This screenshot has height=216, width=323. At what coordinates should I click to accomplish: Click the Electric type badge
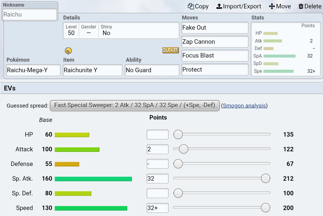[x=171, y=50]
